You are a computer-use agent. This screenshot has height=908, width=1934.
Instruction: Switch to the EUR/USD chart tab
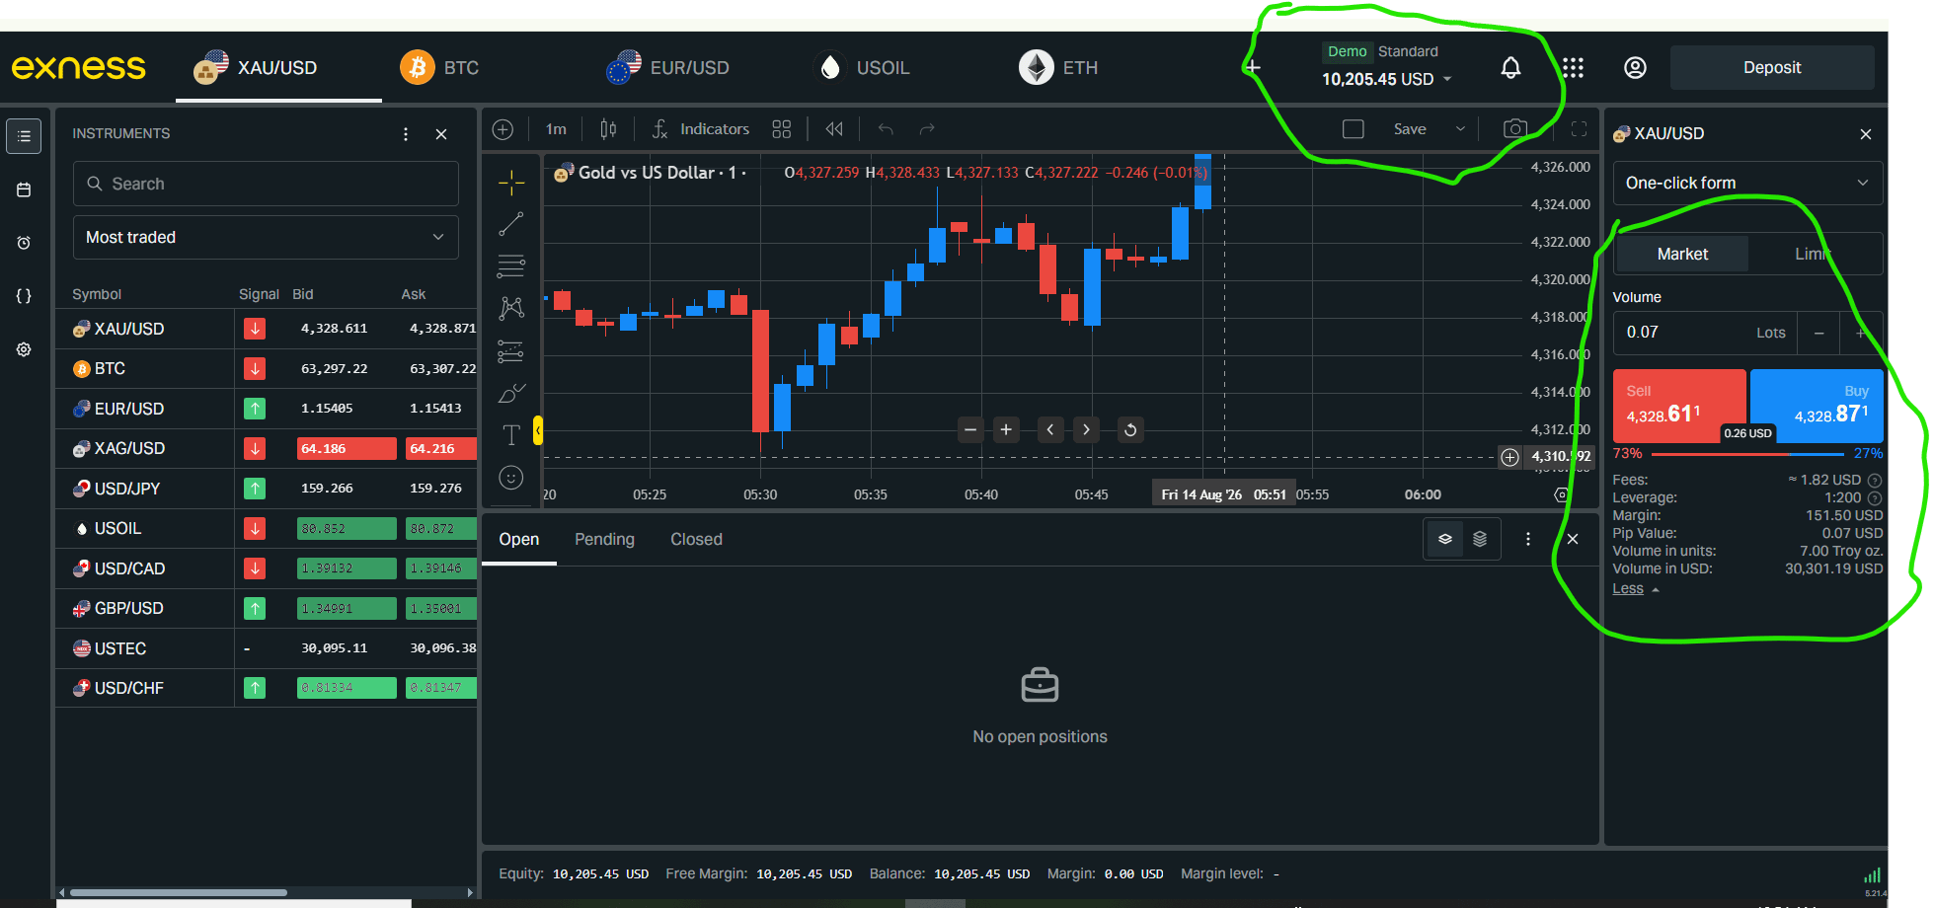click(x=667, y=68)
